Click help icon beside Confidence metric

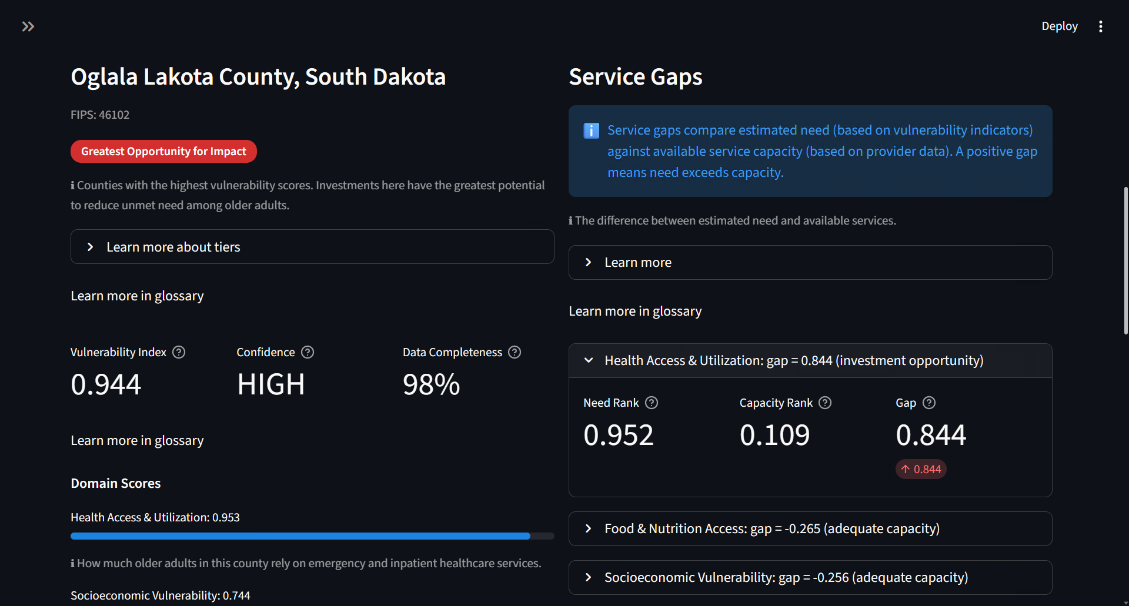[308, 352]
